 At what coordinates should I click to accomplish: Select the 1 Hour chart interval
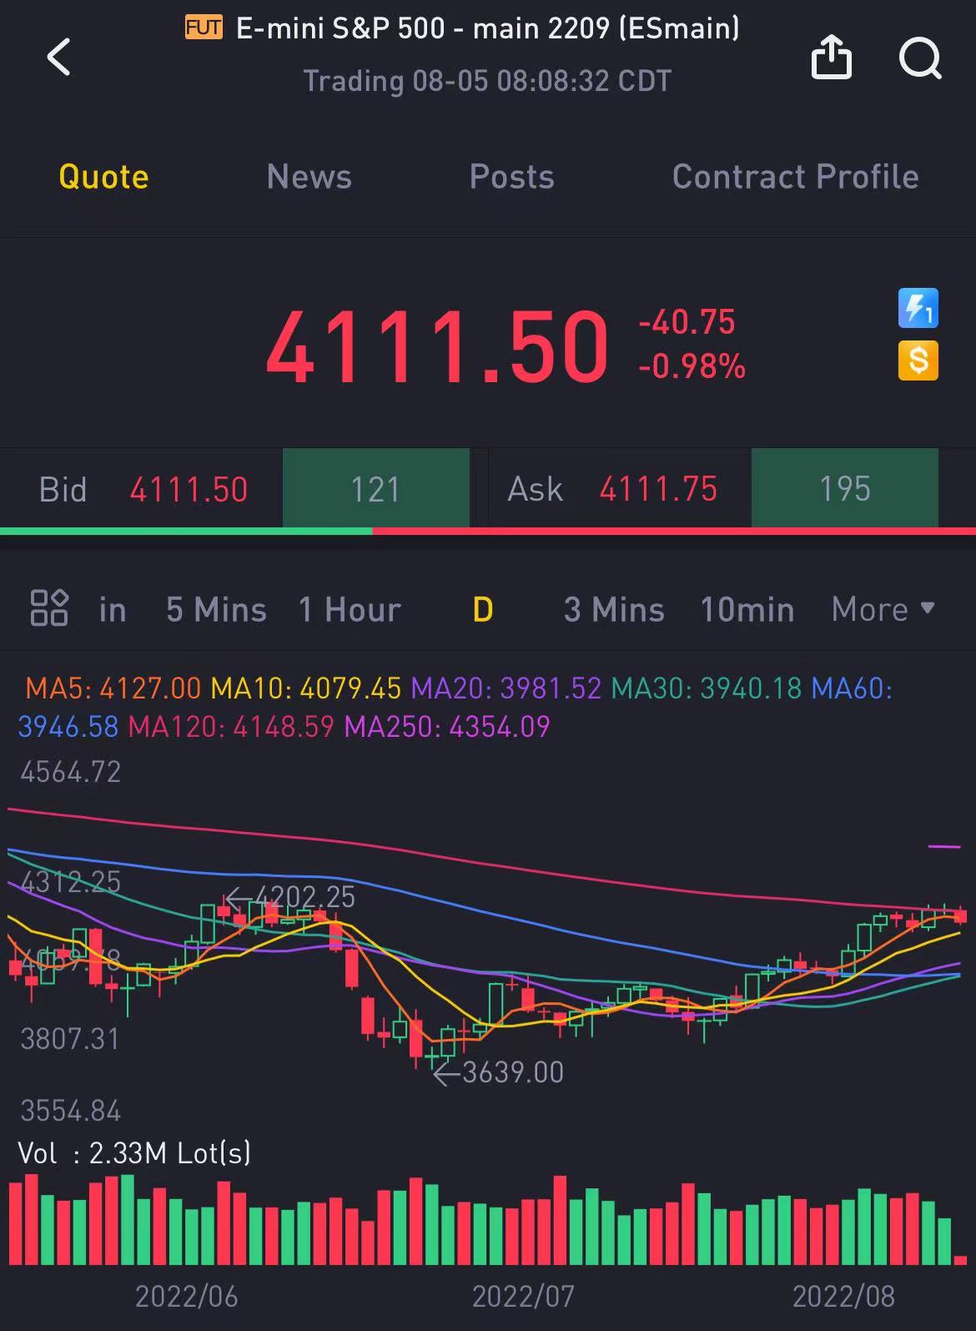(350, 609)
